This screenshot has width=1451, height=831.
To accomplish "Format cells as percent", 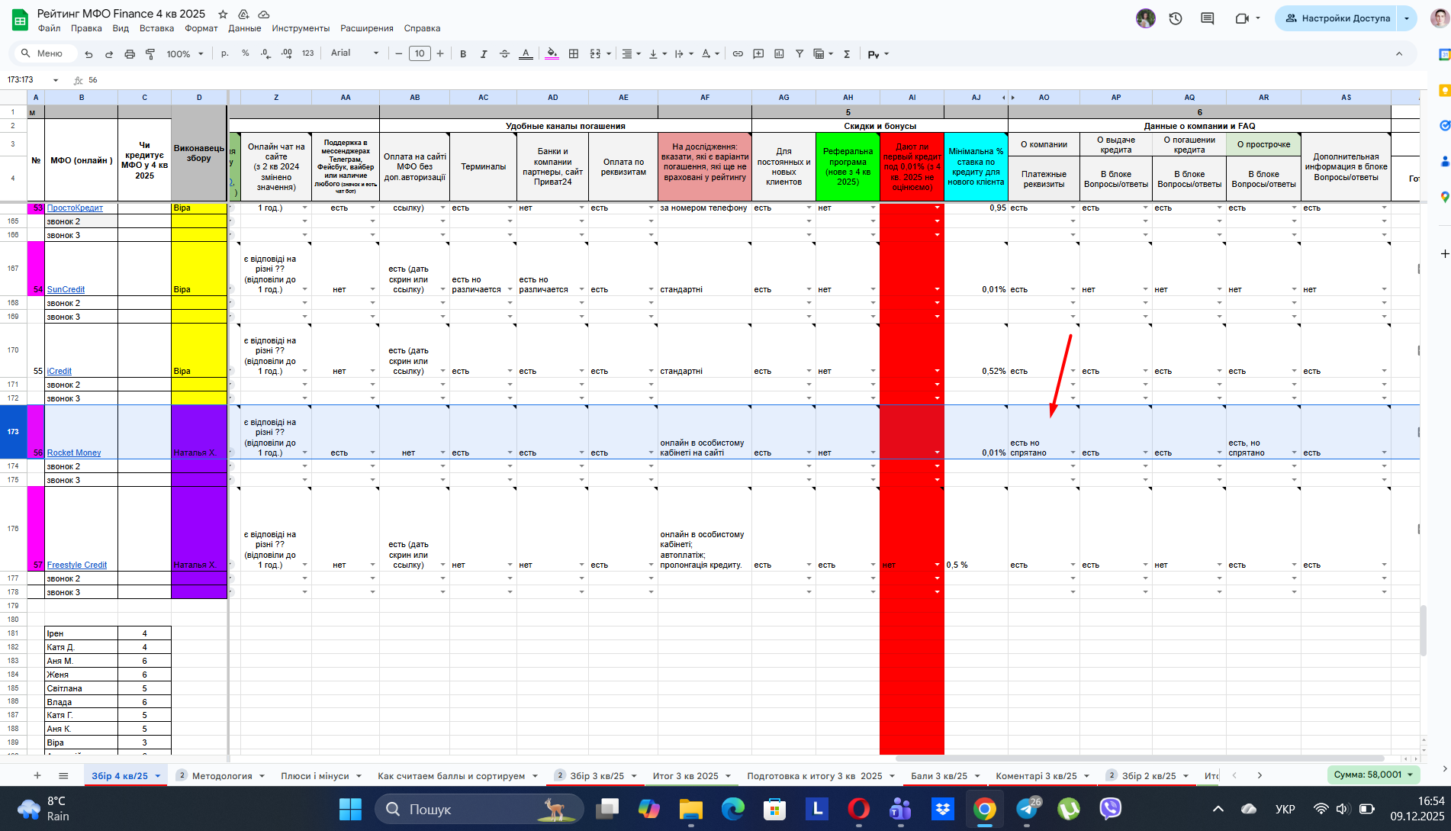I will (x=245, y=53).
